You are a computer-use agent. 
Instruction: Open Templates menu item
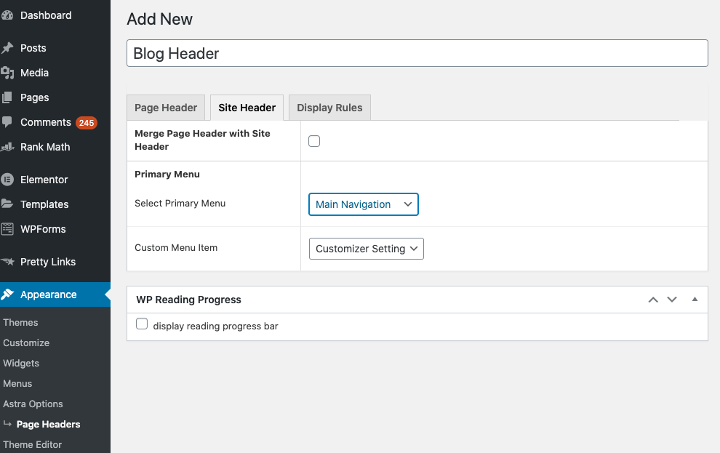44,204
